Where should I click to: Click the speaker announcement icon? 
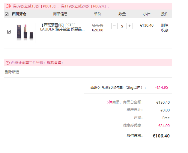pos(8,6)
